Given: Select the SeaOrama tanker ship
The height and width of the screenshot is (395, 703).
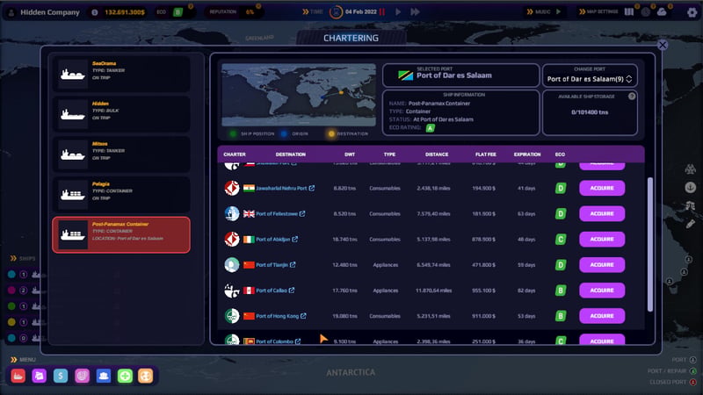Looking at the screenshot, I should (121, 74).
